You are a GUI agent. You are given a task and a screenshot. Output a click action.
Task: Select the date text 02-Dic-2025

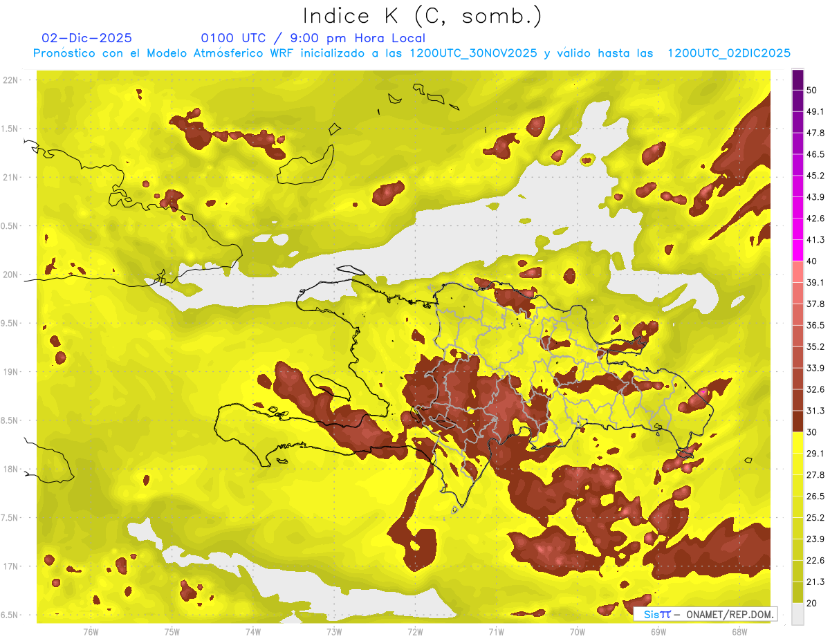point(87,38)
